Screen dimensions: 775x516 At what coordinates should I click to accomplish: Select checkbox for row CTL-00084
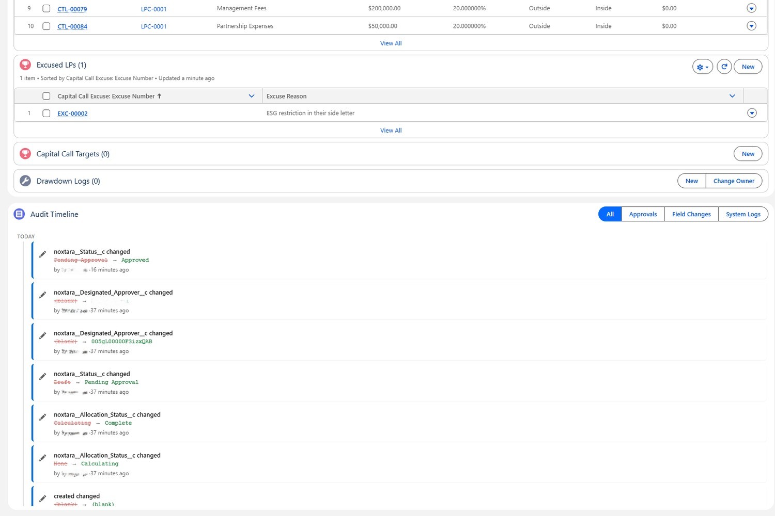point(47,26)
